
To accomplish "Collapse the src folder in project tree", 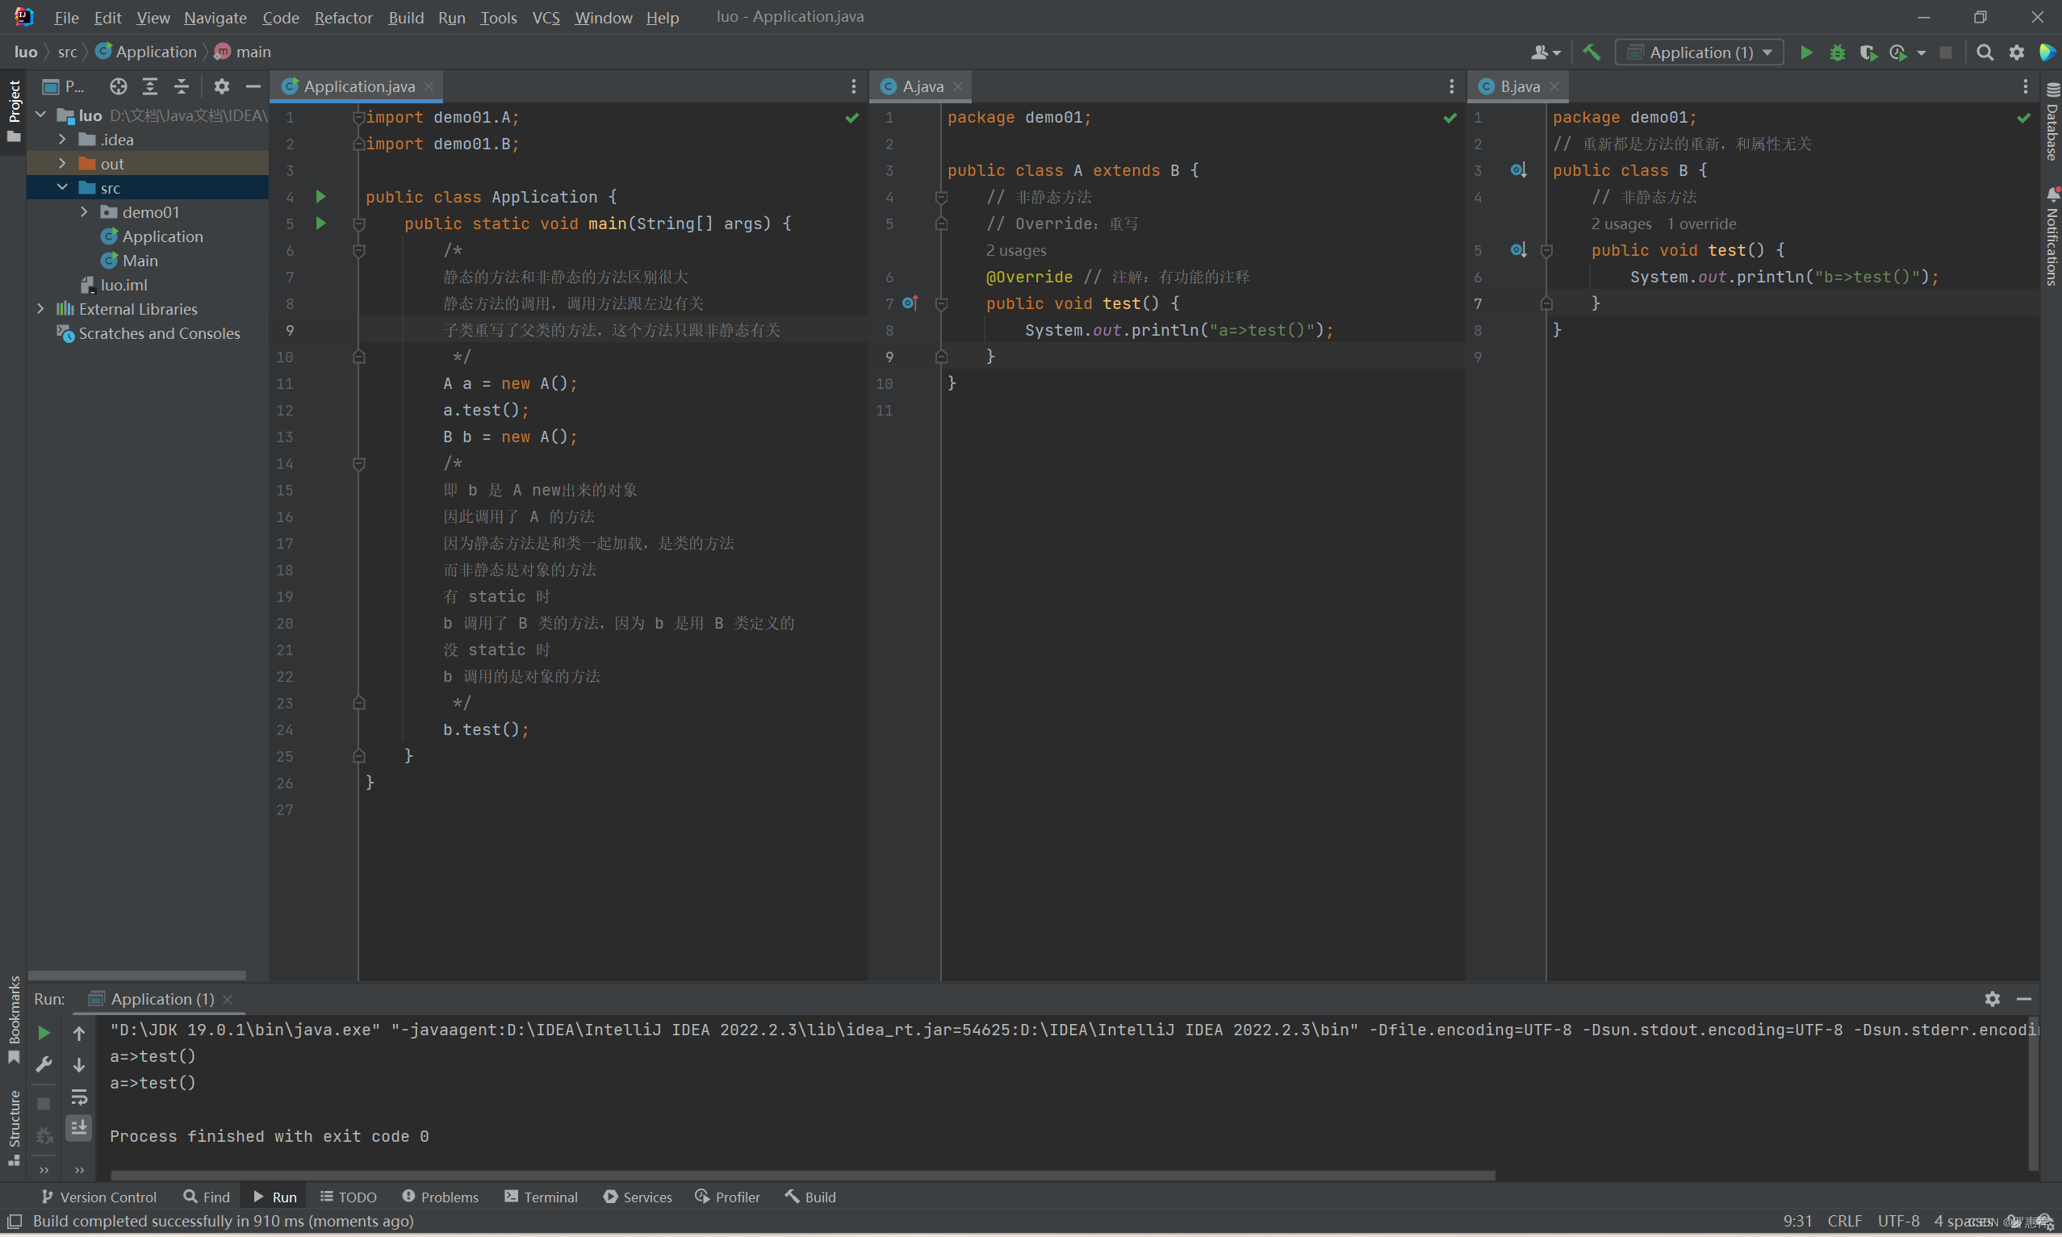I will (x=62, y=187).
